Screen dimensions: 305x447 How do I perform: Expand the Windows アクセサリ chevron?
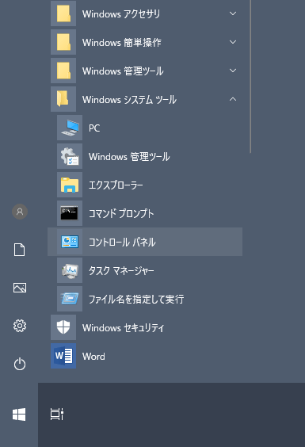(x=233, y=13)
